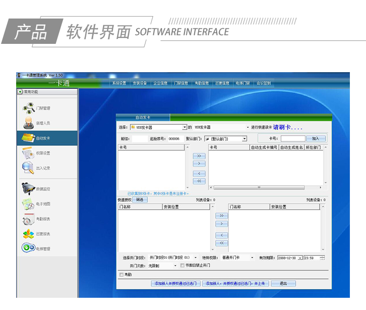The height and width of the screenshot is (310, 366).
Task: Click 所在部门 column header
Action: [x=314, y=147]
